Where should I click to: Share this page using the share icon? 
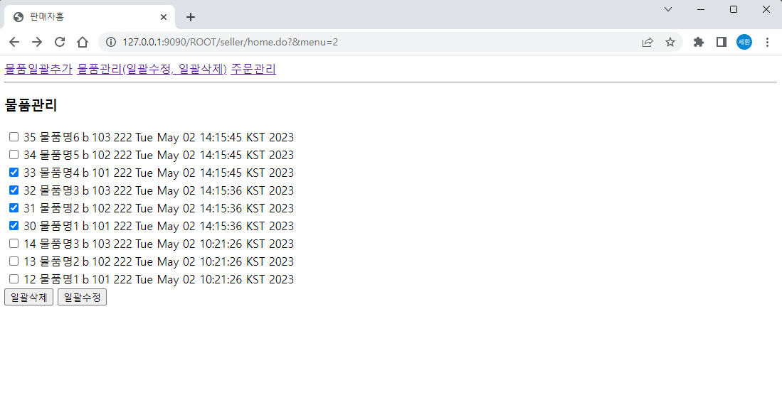tap(648, 43)
